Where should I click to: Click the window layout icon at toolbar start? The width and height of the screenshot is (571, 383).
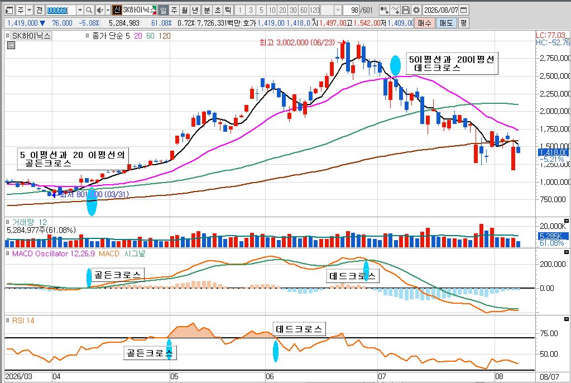tap(9, 10)
